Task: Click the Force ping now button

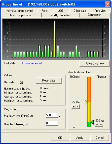Action: click(94, 63)
